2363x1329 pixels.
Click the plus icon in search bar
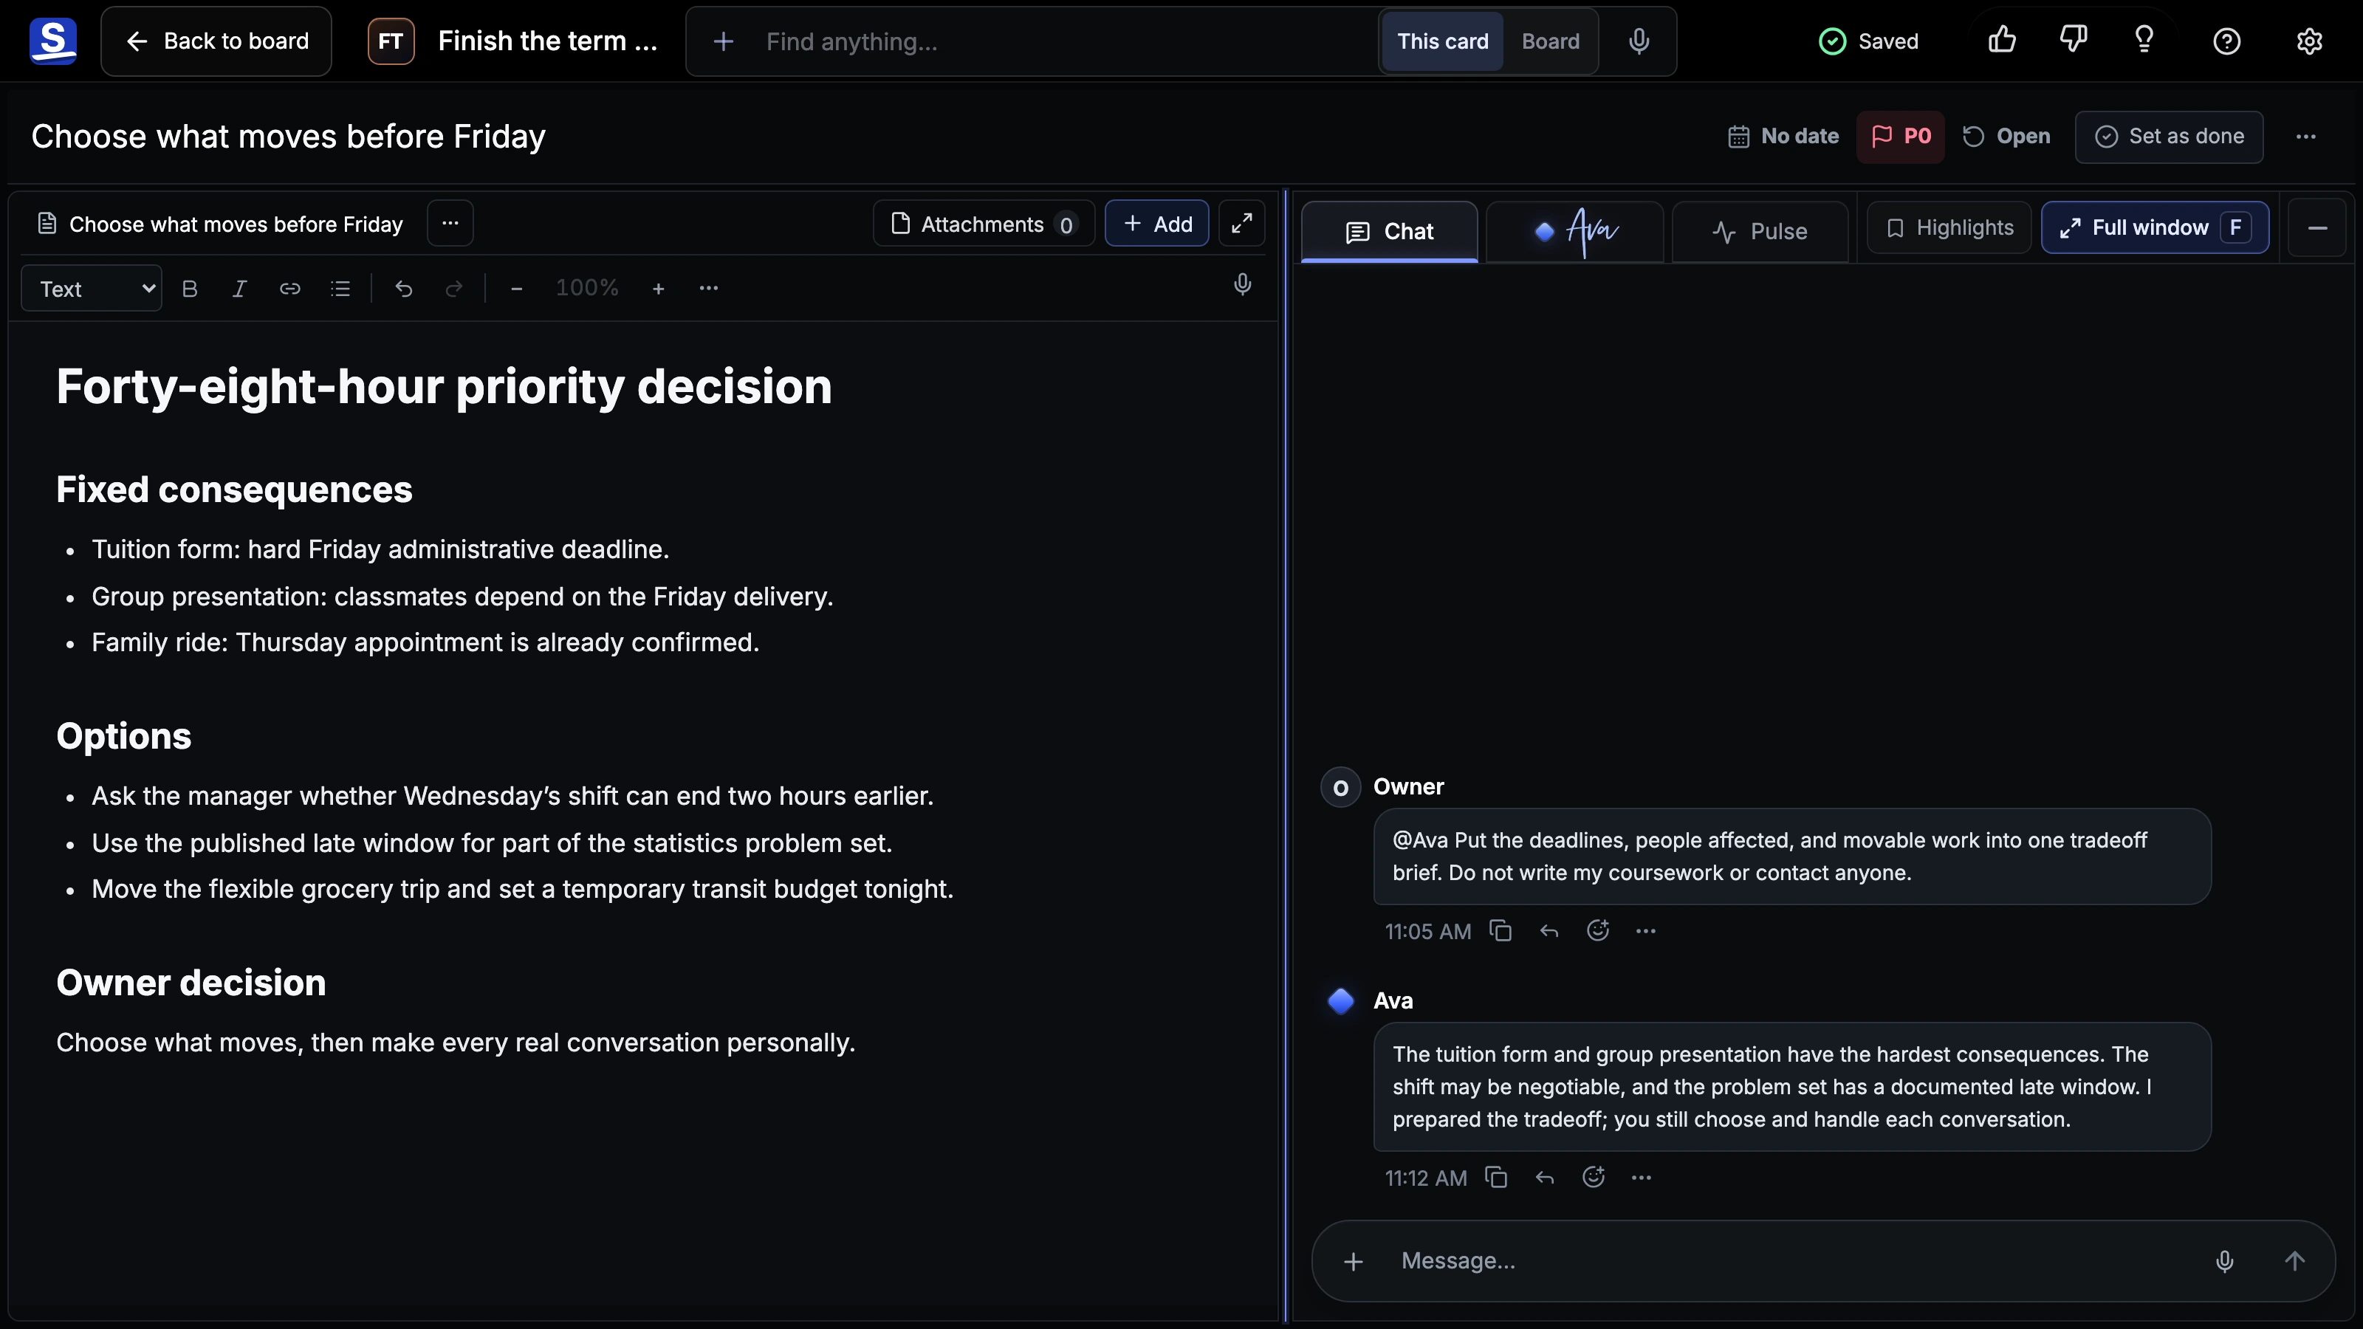(723, 41)
